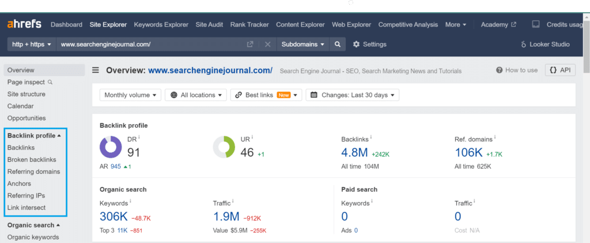Viewport: 590px width, 243px height.
Task: Click the Organic Keywords info icon
Action: (130, 202)
